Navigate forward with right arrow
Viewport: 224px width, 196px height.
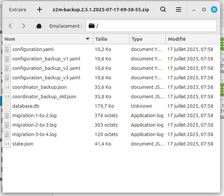pos(24,26)
